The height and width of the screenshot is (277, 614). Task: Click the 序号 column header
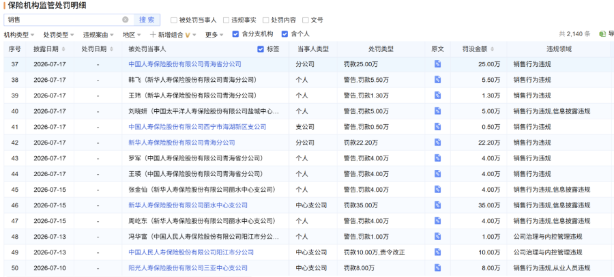point(14,49)
